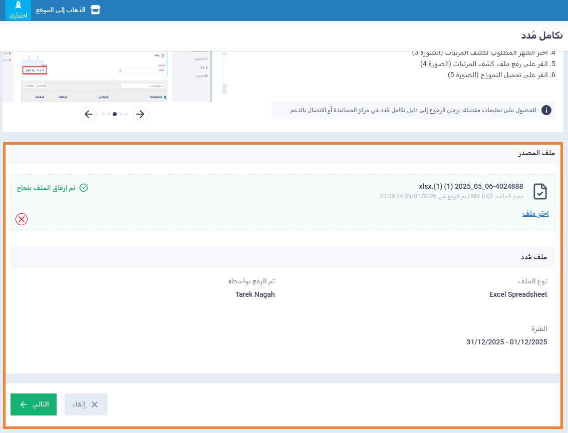The height and width of the screenshot is (433, 568).
Task: Click the rocket icon labeled اختياري
Action: point(18,10)
